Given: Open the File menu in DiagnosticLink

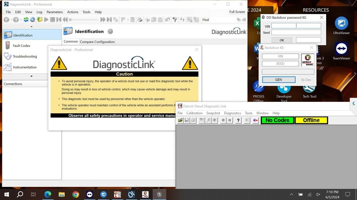Looking at the screenshot, I should [x=9, y=12].
